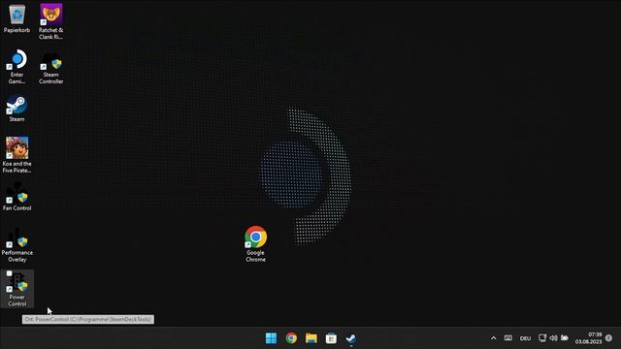The height and width of the screenshot is (349, 621).
Task: Open Steam from the taskbar
Action: coord(351,338)
